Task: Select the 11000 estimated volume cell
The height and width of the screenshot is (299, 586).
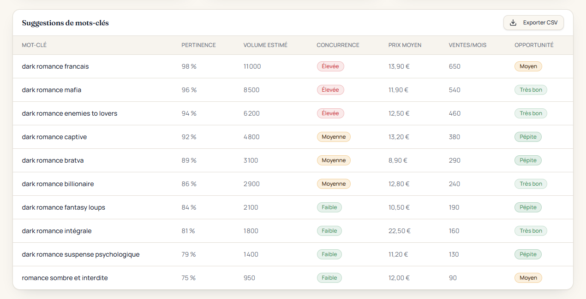Action: pyautogui.click(x=252, y=66)
